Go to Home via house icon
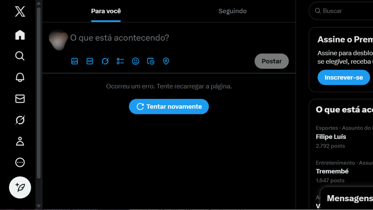 pyautogui.click(x=20, y=35)
